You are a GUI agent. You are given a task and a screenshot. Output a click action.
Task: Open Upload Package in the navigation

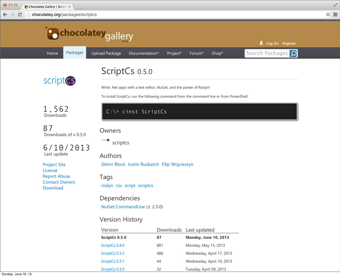[106, 53]
